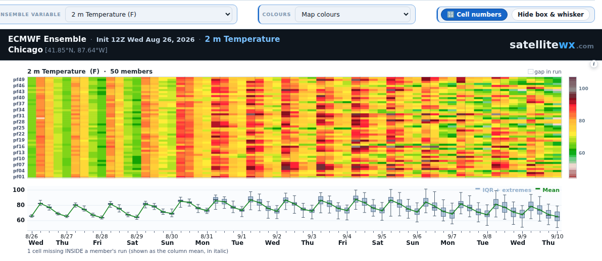Click the colour scale bar beside the 80 label
The image size is (602, 261).
pyautogui.click(x=572, y=121)
